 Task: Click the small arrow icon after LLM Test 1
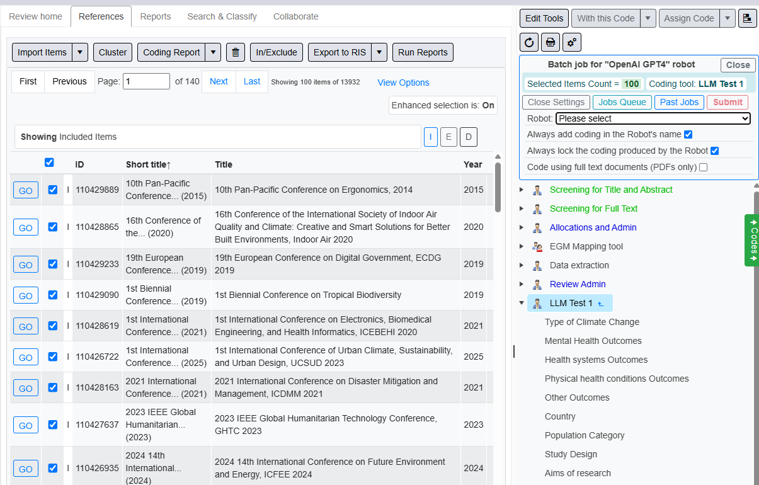coord(601,304)
